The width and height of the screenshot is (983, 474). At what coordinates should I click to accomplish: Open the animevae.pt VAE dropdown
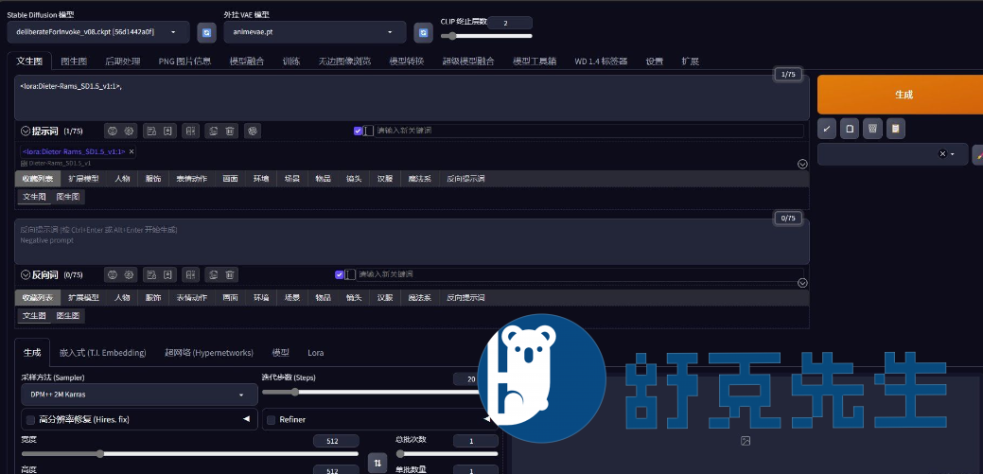point(311,32)
